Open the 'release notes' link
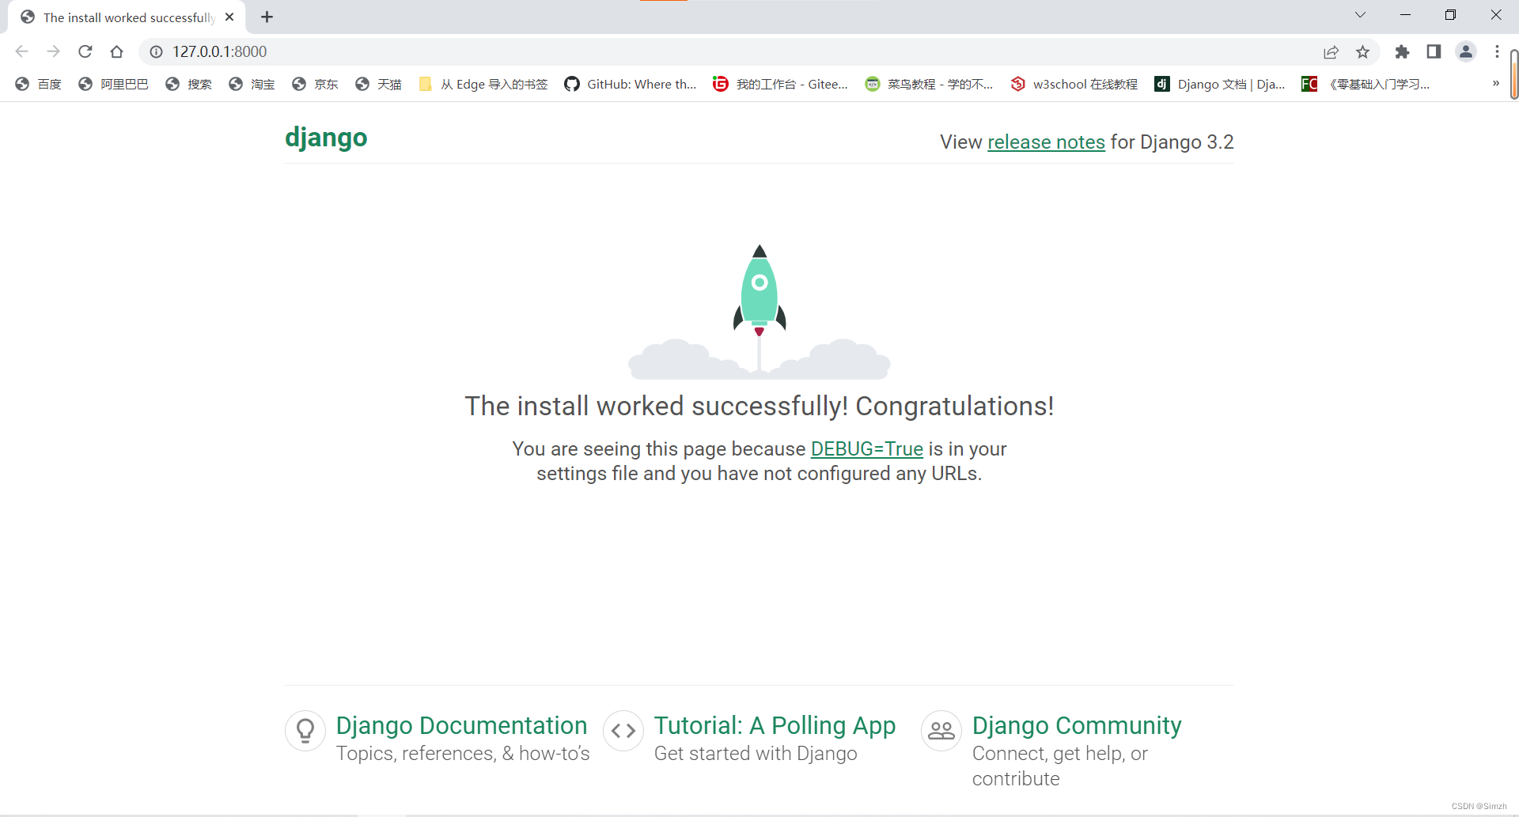 pyautogui.click(x=1046, y=142)
